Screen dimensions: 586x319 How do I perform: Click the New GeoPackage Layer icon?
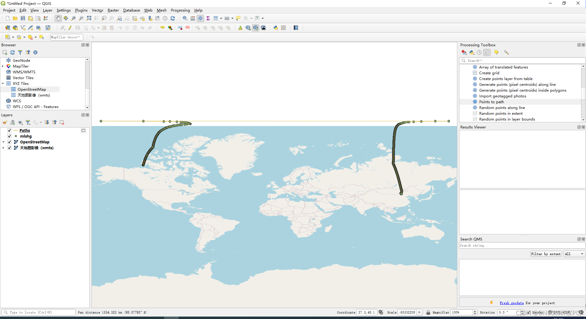15,28
